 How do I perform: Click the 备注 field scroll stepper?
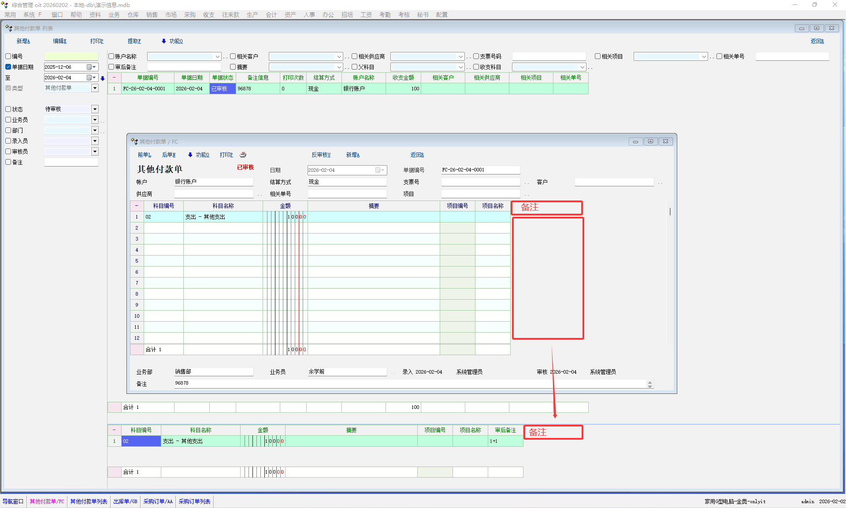(649, 384)
